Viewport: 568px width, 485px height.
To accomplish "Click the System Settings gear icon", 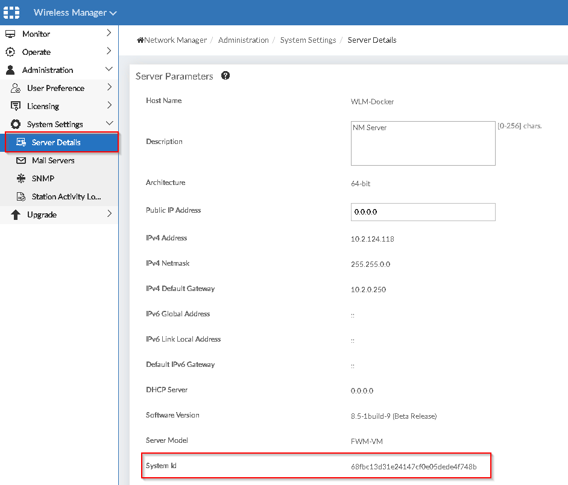I will click(x=16, y=125).
